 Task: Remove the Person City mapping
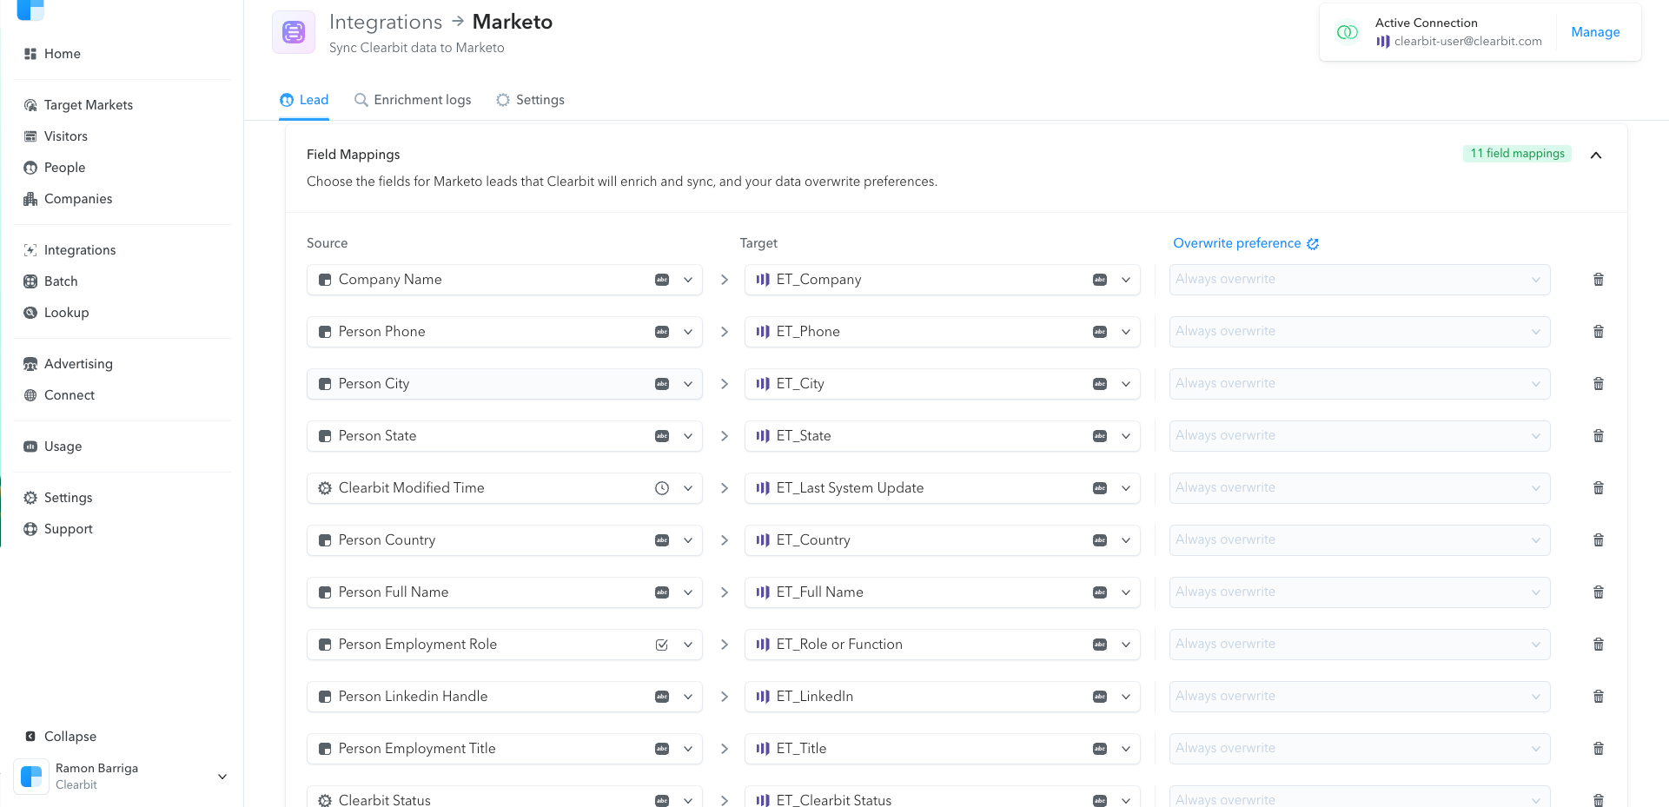pos(1598,384)
